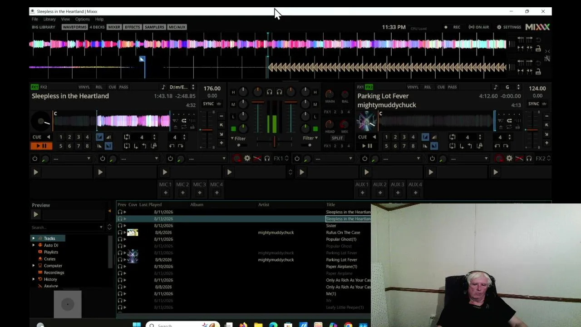
Task: Expand the History tree item
Action: [33, 279]
